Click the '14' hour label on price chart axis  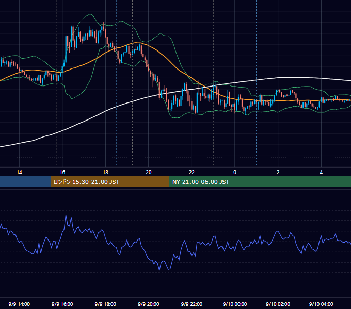[19, 173]
